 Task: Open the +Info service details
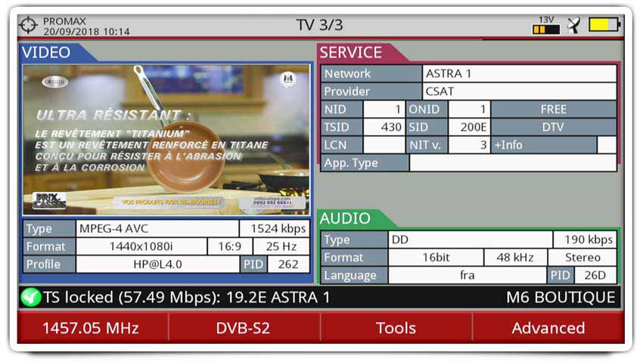tap(544, 145)
